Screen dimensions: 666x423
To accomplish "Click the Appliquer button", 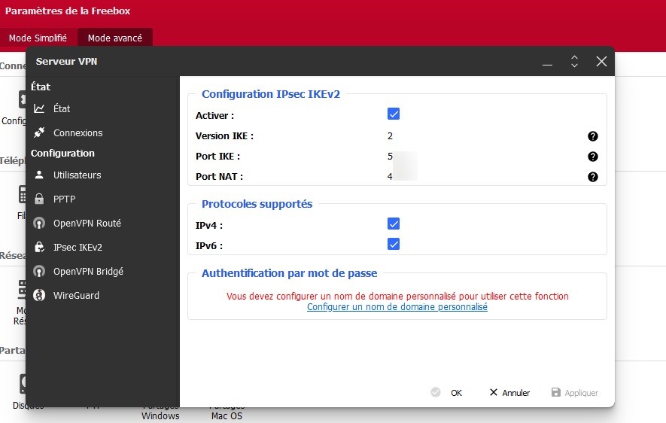I will tap(575, 392).
